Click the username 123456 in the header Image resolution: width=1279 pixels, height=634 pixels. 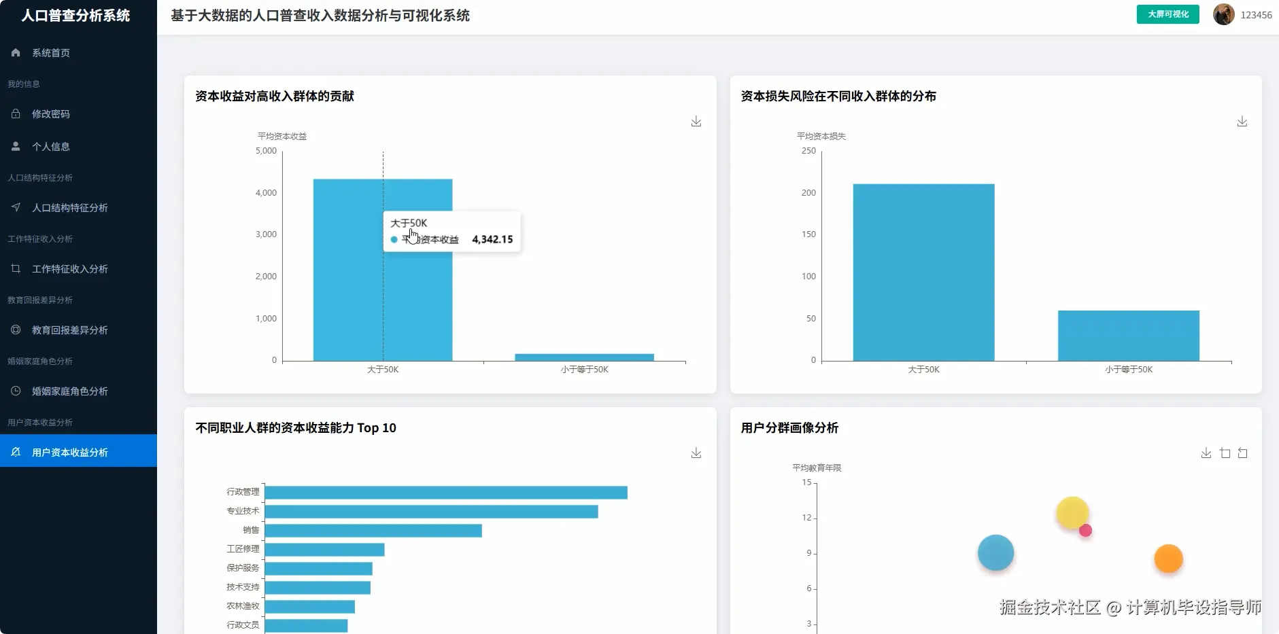(1257, 14)
